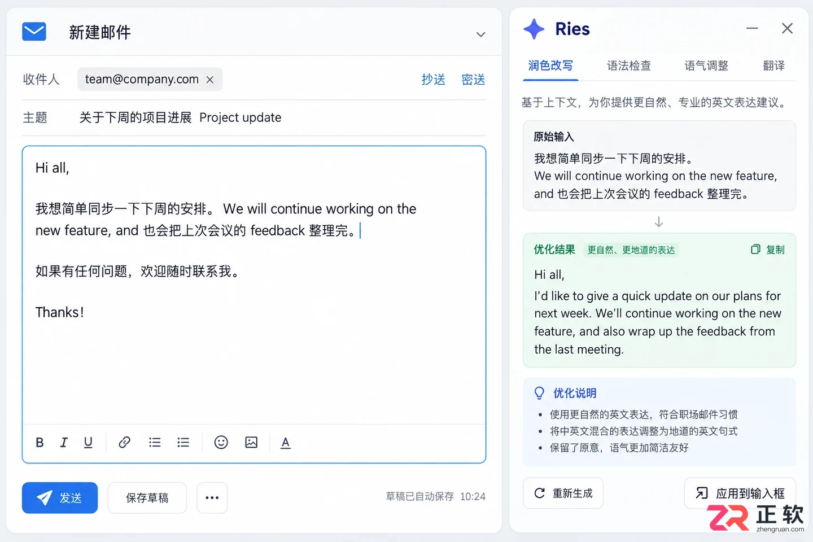The image size is (813, 542).
Task: Close the Ries assistant panel
Action: pos(787,28)
